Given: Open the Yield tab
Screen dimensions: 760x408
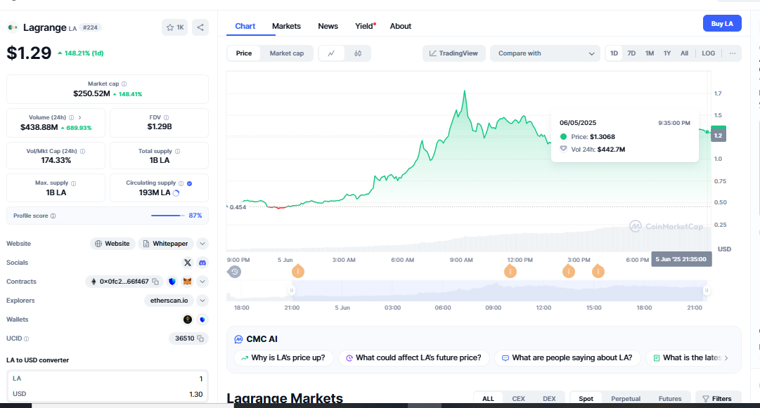Looking at the screenshot, I should pyautogui.click(x=365, y=26).
